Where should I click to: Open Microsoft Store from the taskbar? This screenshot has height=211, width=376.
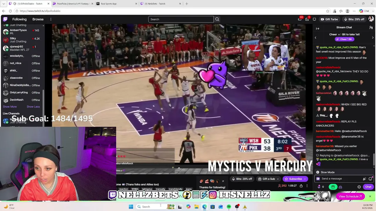(x=212, y=207)
